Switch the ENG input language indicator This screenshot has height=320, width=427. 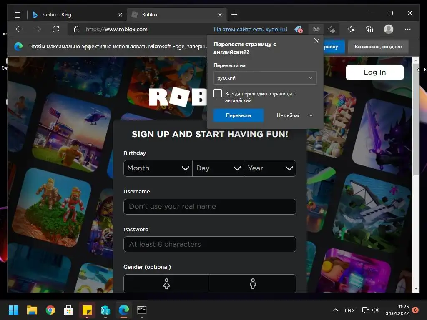350,310
